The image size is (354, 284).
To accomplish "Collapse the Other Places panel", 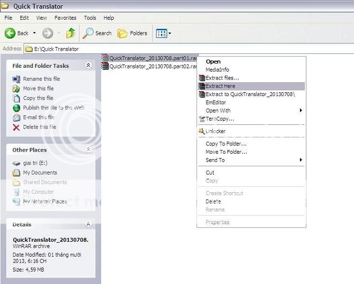I will 88,150.
